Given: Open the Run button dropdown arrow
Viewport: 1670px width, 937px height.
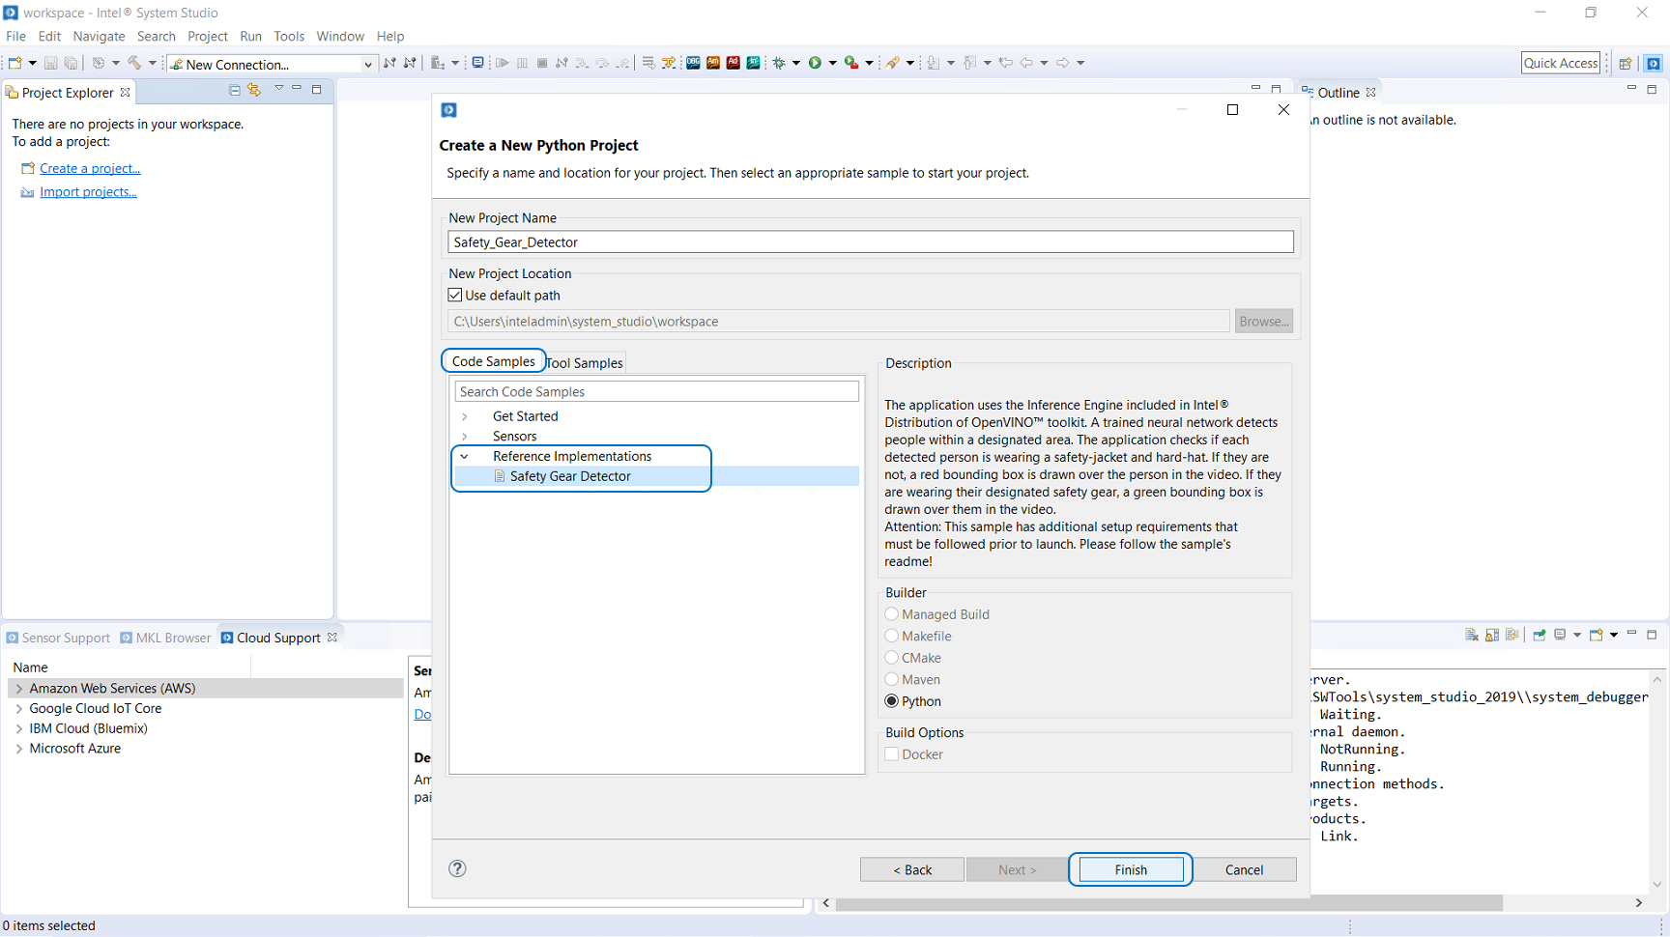Looking at the screenshot, I should pyautogui.click(x=833, y=63).
